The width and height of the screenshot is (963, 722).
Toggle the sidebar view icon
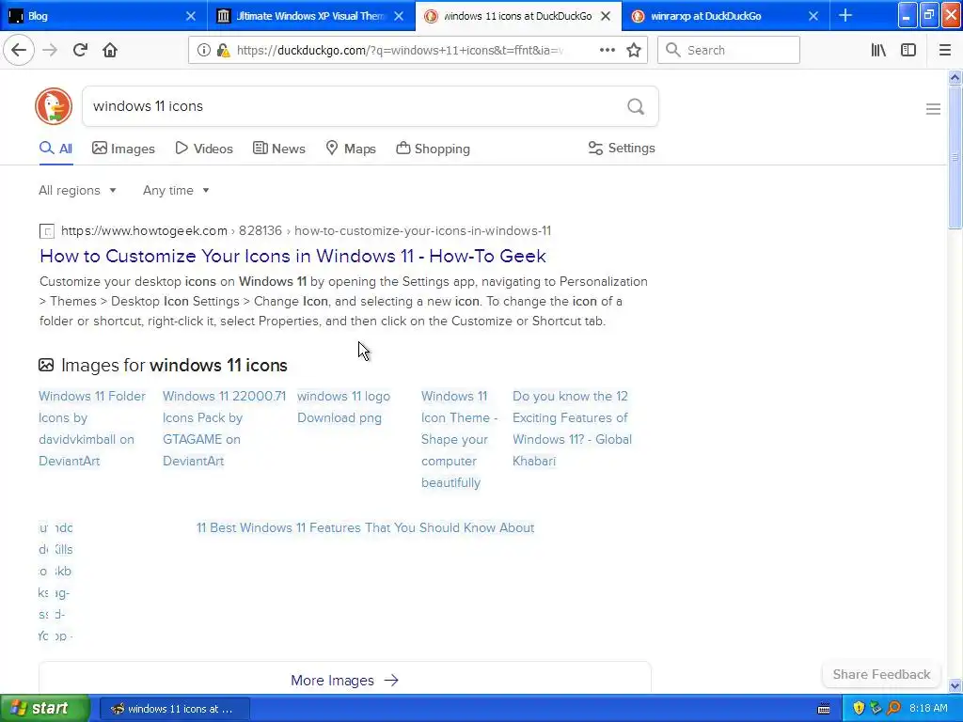tap(908, 50)
